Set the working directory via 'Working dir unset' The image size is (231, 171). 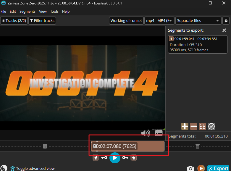pyautogui.click(x=126, y=21)
